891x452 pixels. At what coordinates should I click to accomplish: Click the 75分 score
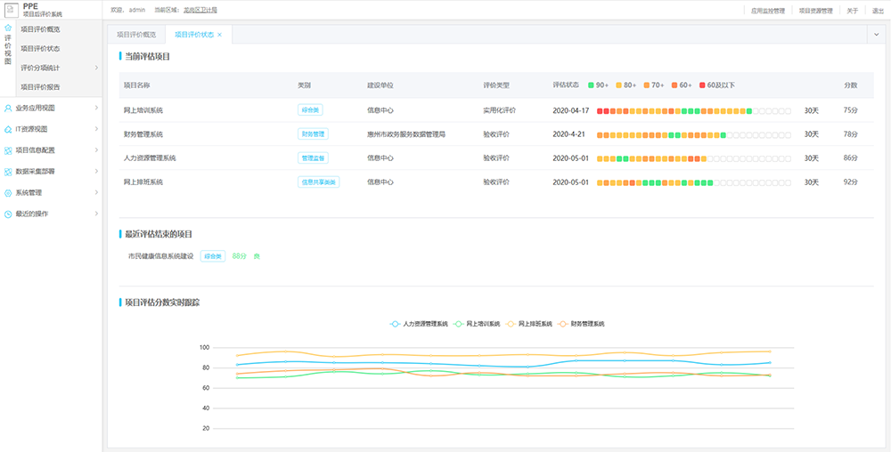point(850,110)
